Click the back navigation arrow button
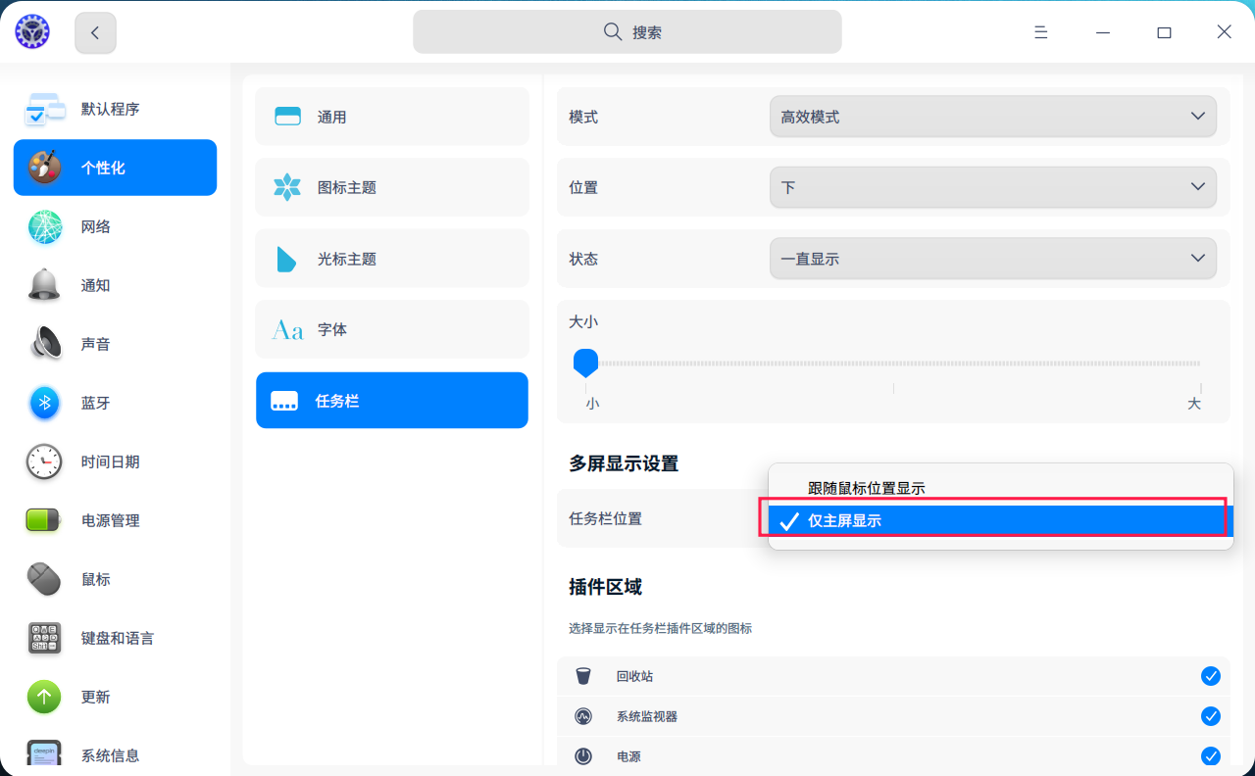 (x=95, y=31)
